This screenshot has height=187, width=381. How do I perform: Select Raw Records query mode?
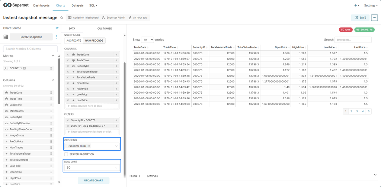(94, 41)
